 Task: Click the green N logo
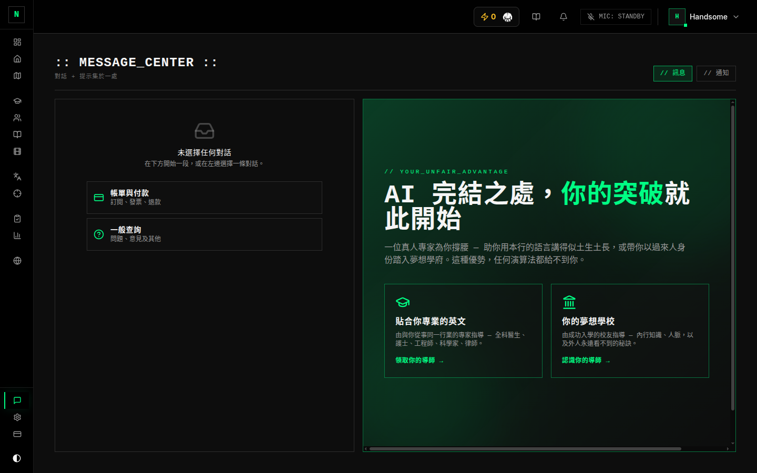[16, 15]
